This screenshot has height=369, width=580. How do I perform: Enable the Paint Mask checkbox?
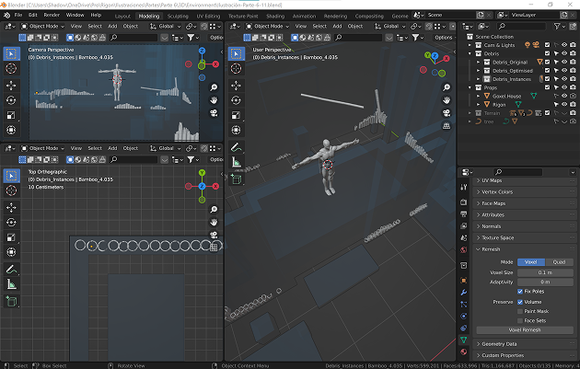[521, 311]
